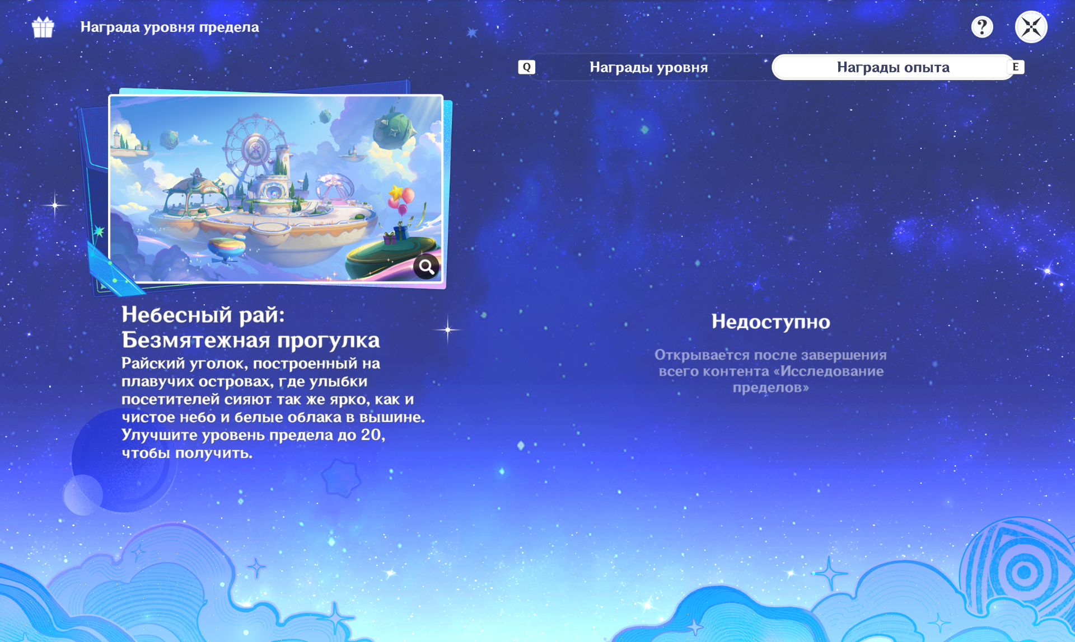Enlarge preview with the magnifier icon
The image size is (1075, 642).
(427, 267)
